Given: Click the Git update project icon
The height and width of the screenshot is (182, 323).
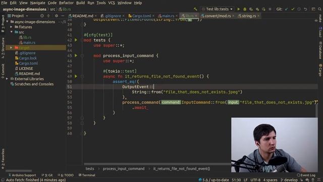Looking at the screenshot, I should pyautogui.click(x=286, y=9).
